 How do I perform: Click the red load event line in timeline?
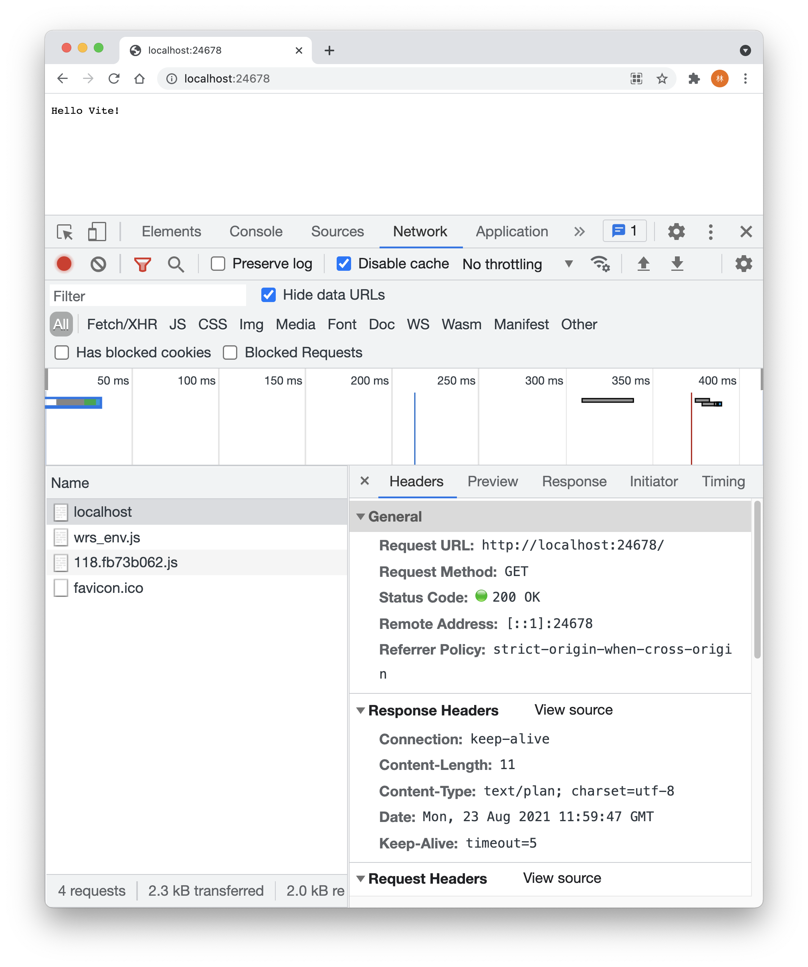coord(691,428)
